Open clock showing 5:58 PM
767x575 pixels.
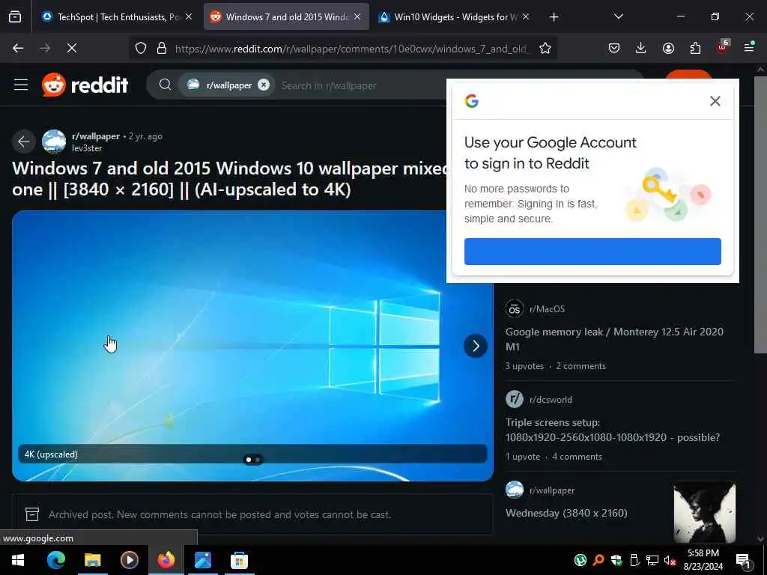pyautogui.click(x=703, y=560)
